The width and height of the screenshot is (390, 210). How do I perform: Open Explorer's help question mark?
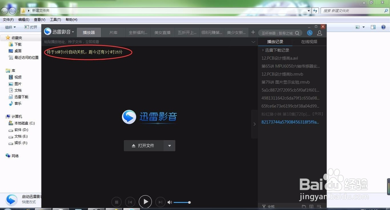point(383,27)
